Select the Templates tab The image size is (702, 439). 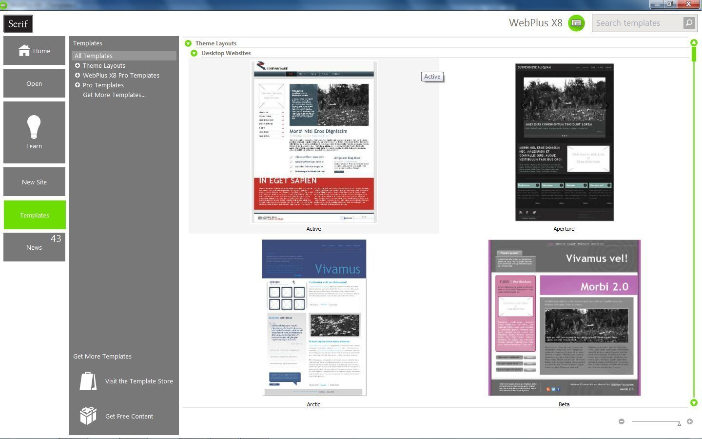pyautogui.click(x=34, y=215)
